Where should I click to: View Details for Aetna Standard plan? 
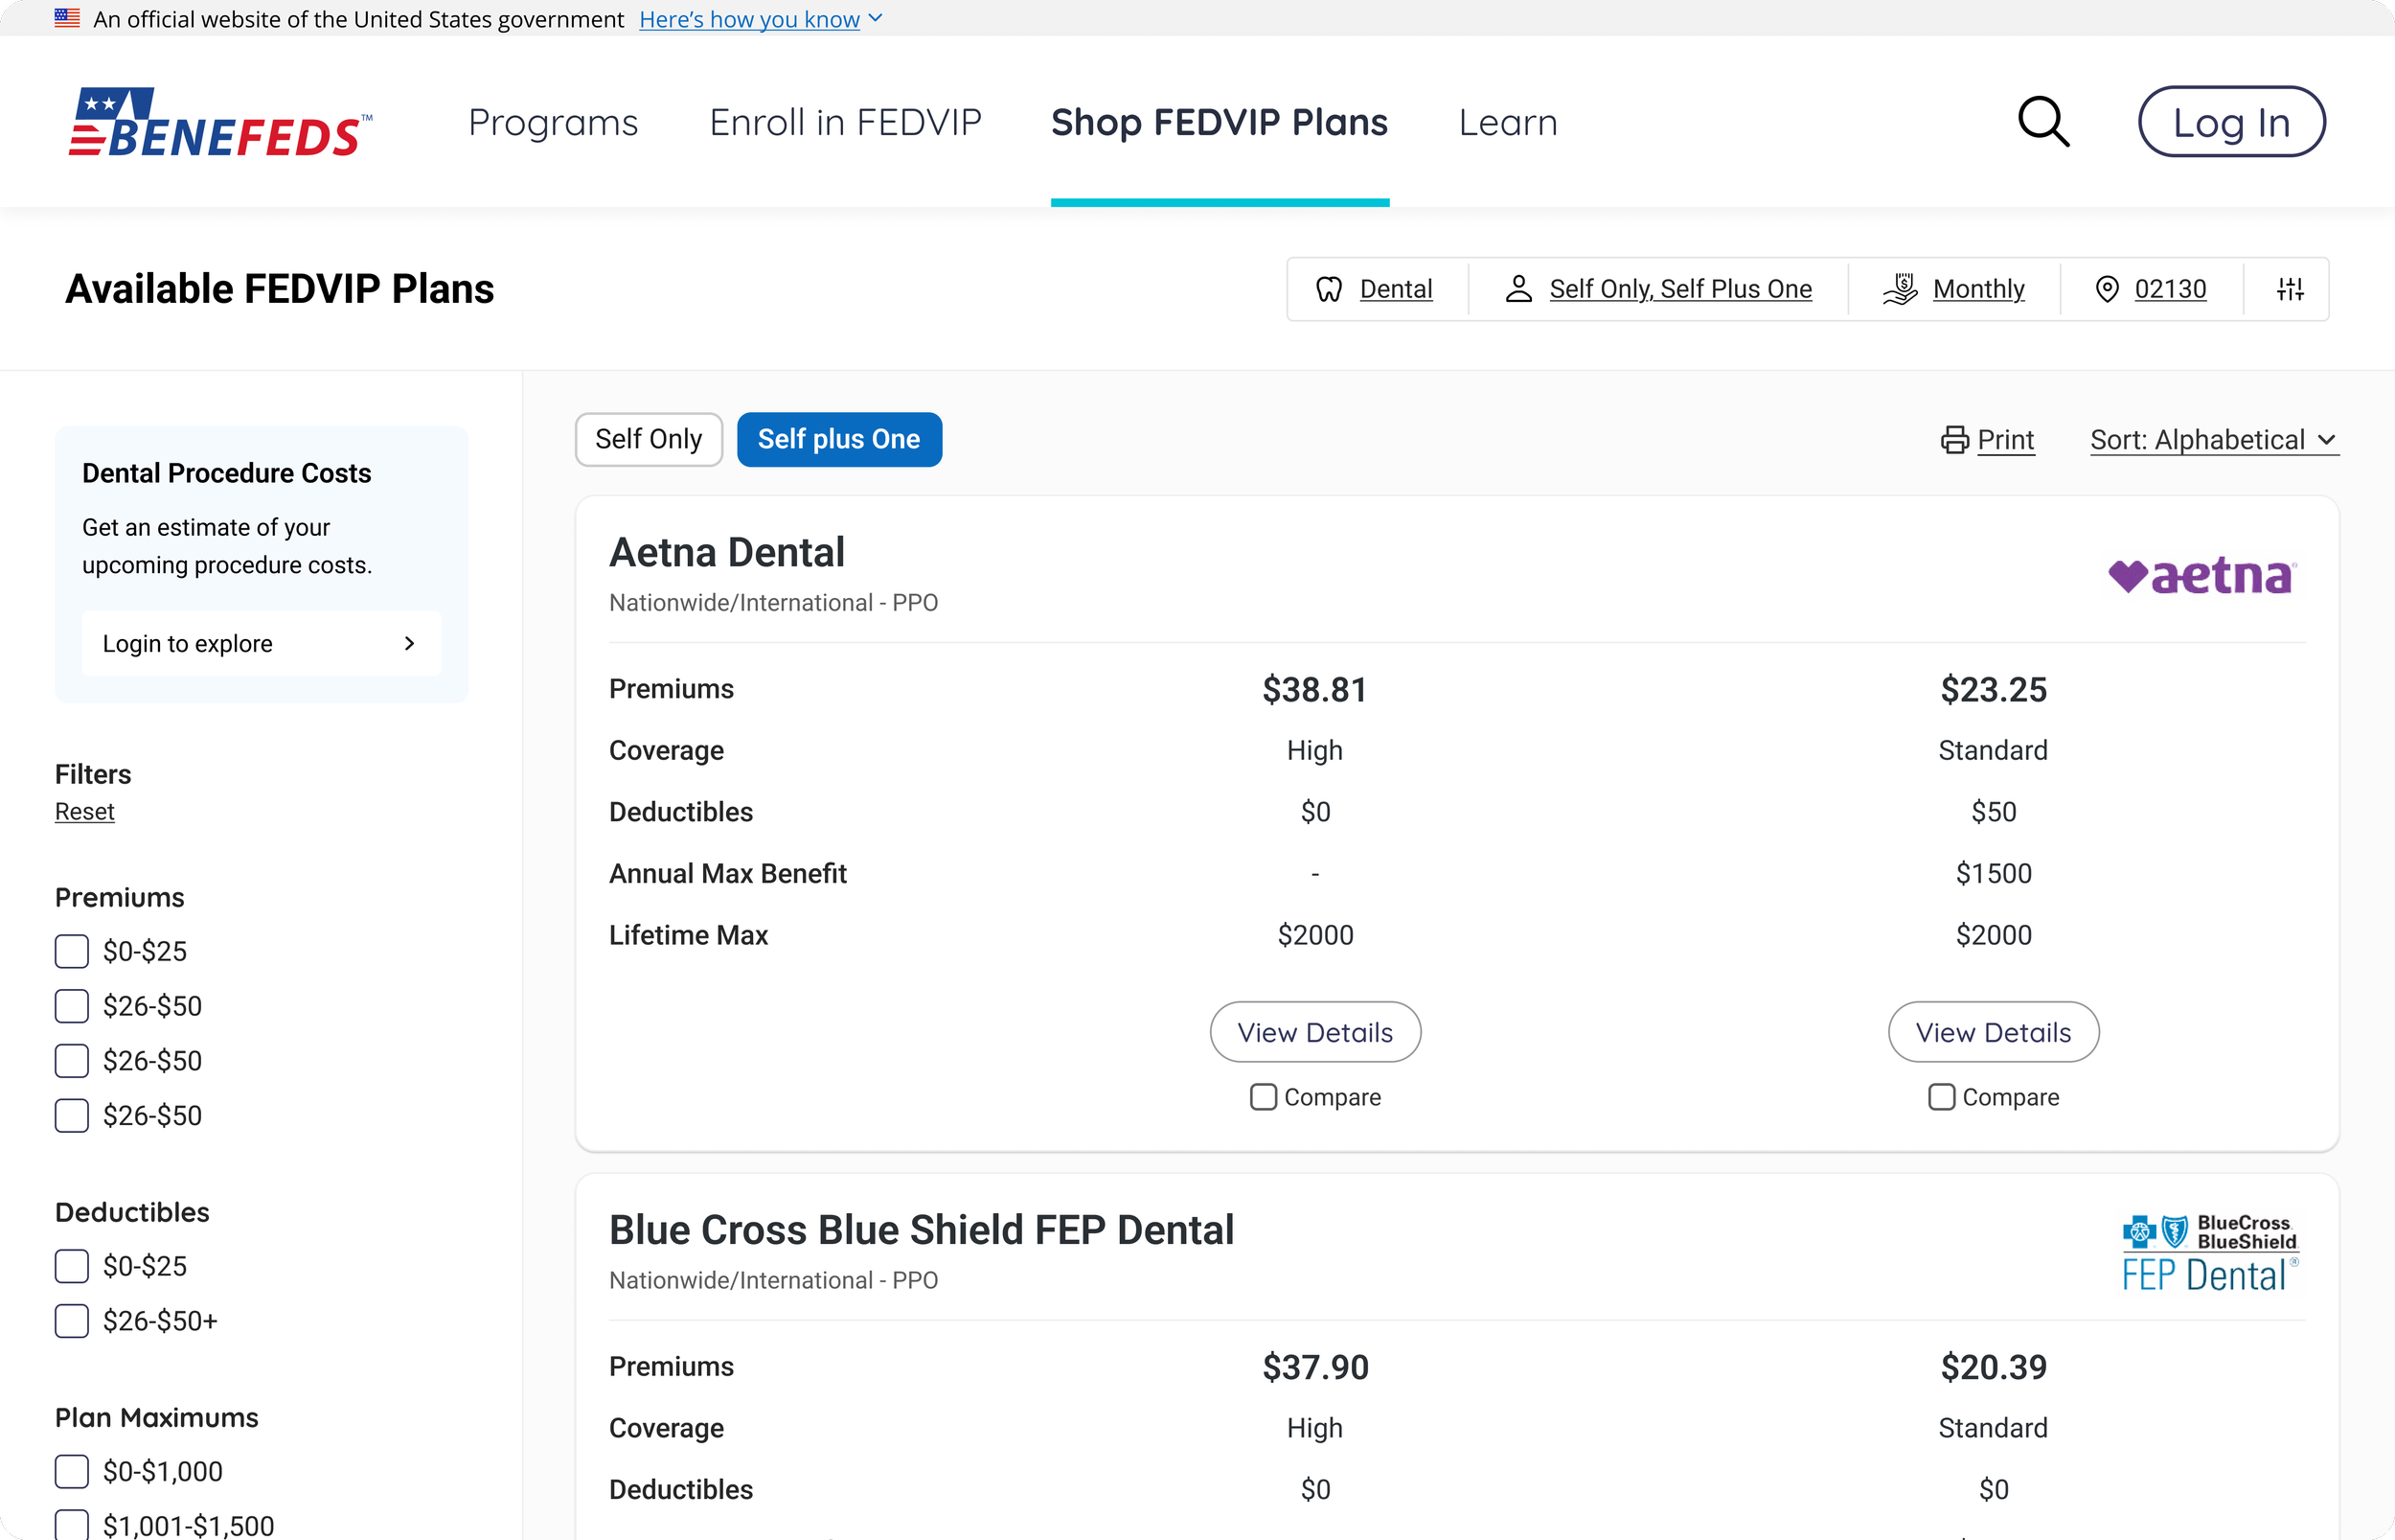pos(1994,1032)
